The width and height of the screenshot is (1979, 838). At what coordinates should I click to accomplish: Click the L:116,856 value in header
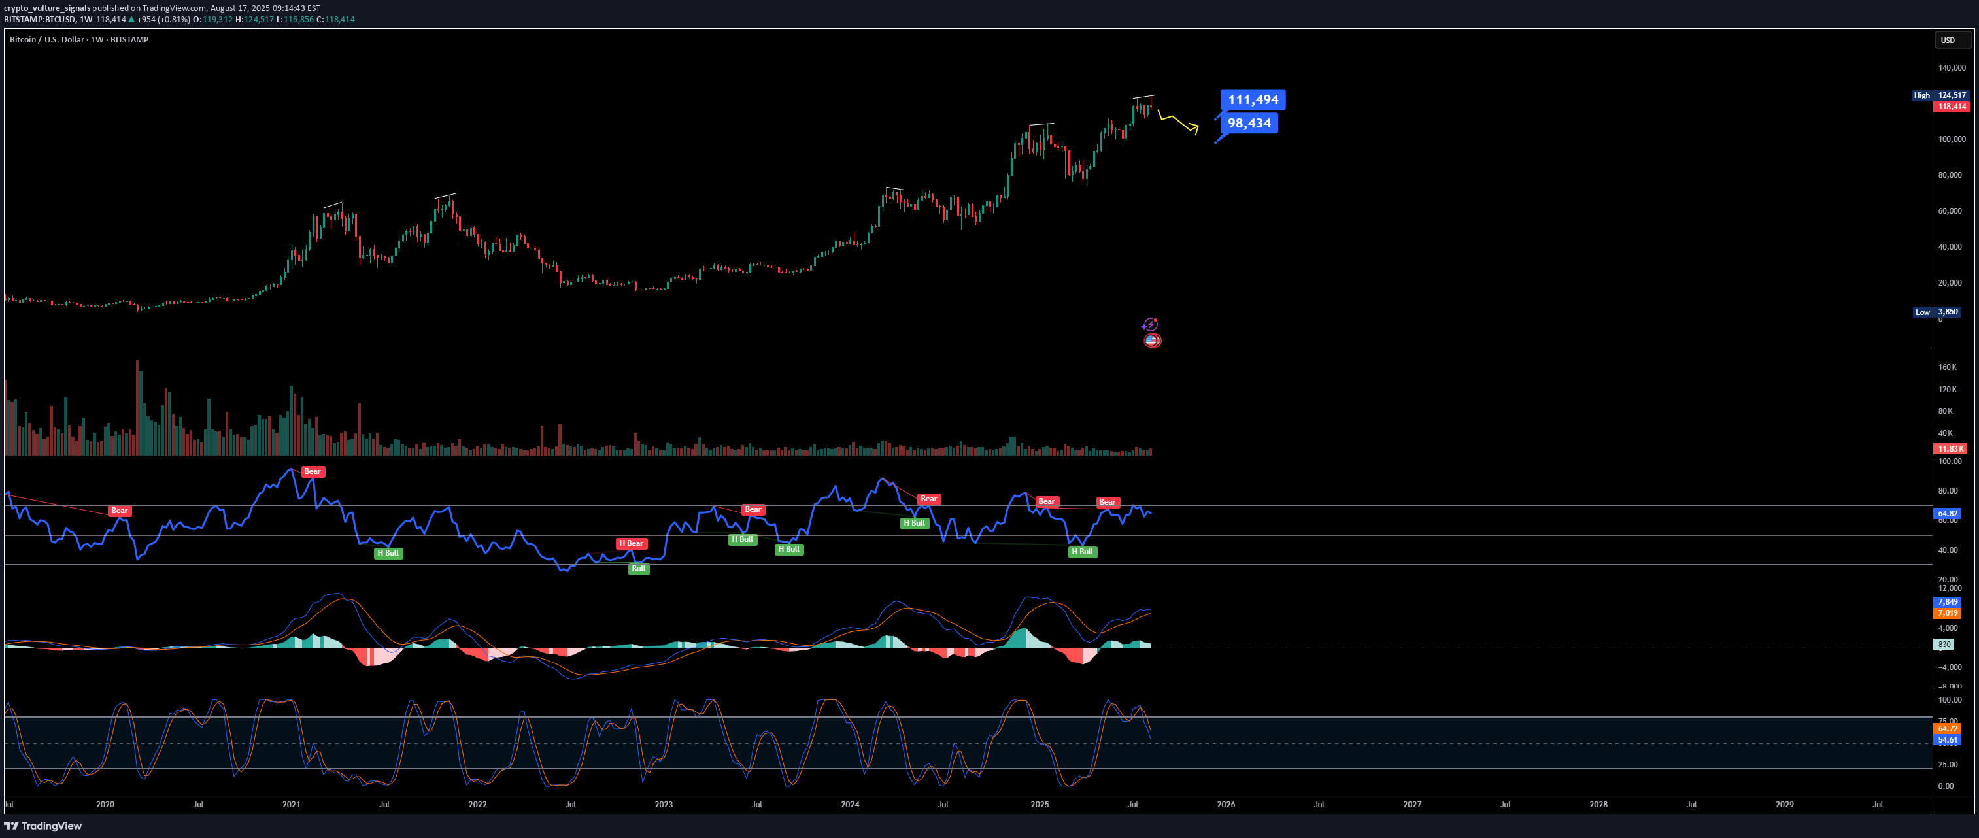coord(295,19)
